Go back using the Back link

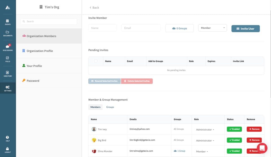pos(94,8)
